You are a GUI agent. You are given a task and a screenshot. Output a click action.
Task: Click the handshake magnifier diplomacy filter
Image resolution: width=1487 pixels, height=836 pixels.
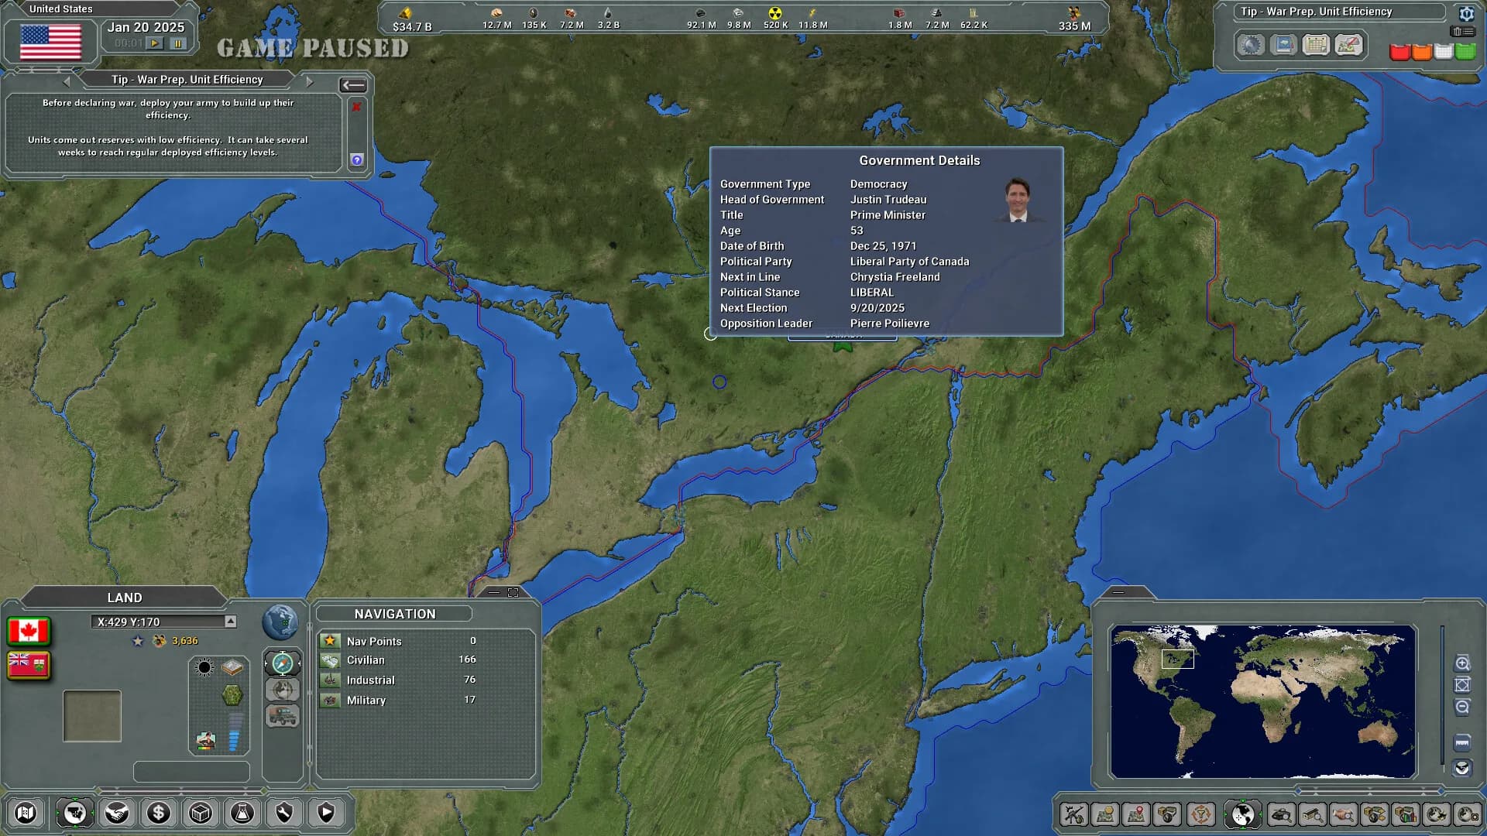1344,814
